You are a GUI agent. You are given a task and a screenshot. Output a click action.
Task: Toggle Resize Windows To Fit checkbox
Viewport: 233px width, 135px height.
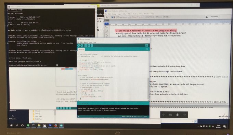point(118,17)
